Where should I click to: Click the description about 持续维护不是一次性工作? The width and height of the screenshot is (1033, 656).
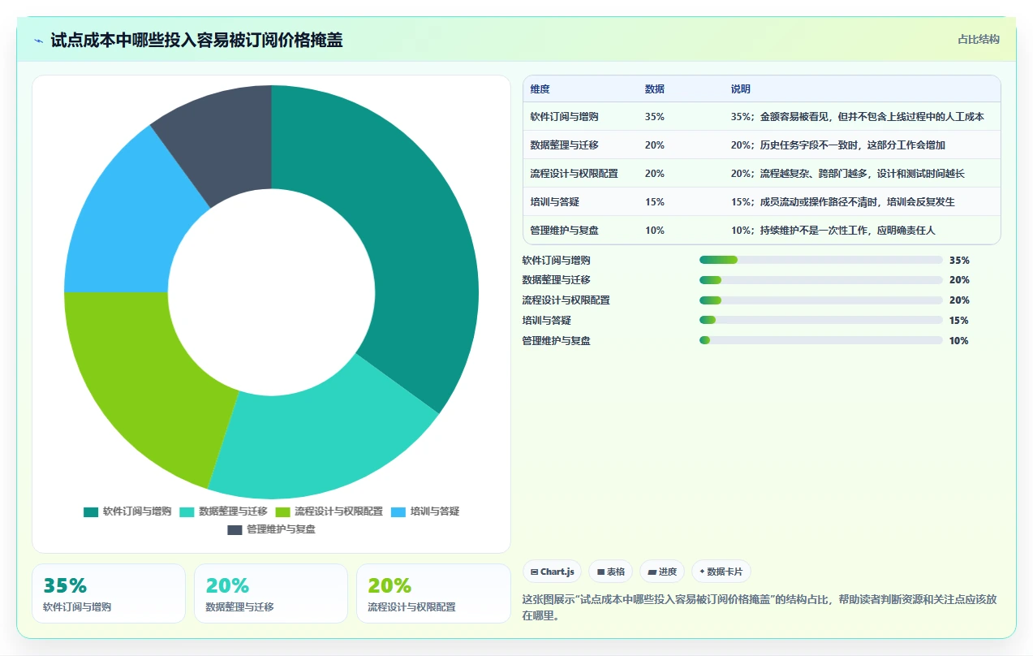point(833,231)
